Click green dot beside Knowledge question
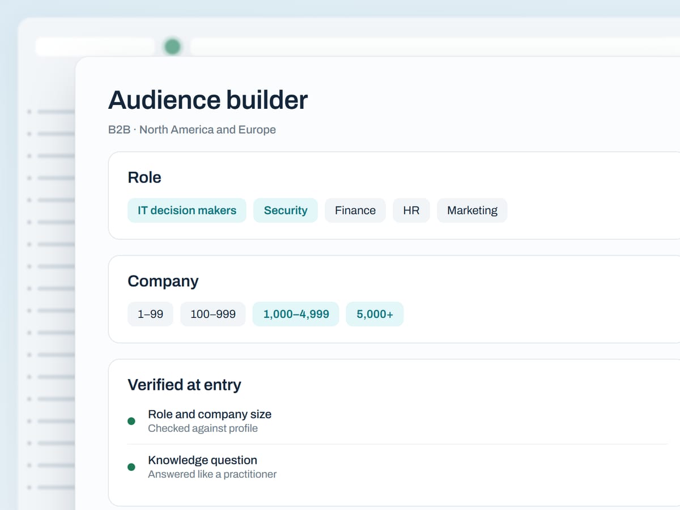 (x=131, y=467)
